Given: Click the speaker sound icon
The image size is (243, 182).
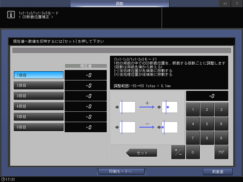Looking at the screenshot, I should pos(225,3).
